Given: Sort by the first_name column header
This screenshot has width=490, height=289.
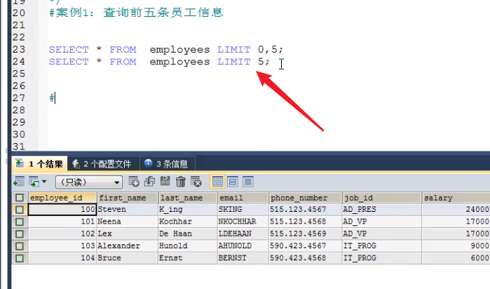Looking at the screenshot, I should (x=127, y=198).
